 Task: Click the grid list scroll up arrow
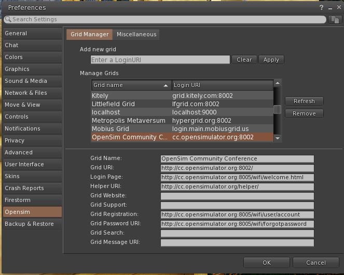click(x=278, y=83)
